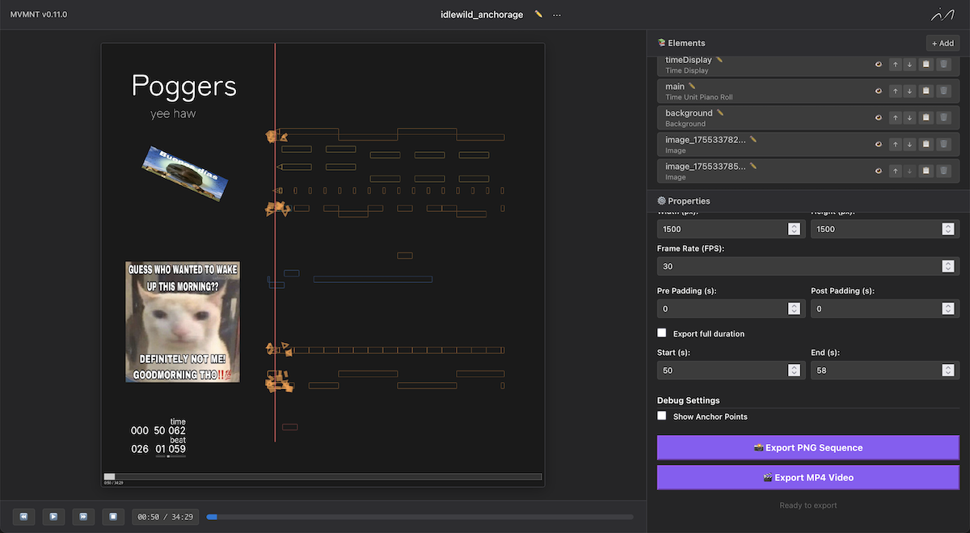Duplicate main element with clipboard icon

[x=926, y=91]
